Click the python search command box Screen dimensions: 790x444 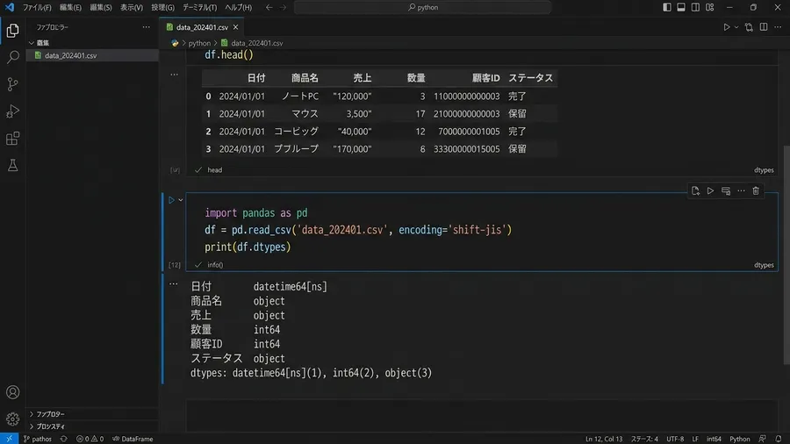pyautogui.click(x=423, y=7)
